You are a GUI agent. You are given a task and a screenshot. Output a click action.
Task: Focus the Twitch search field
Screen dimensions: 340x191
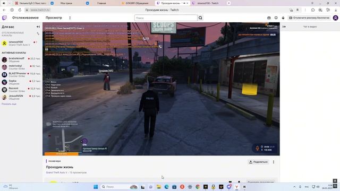point(166,18)
